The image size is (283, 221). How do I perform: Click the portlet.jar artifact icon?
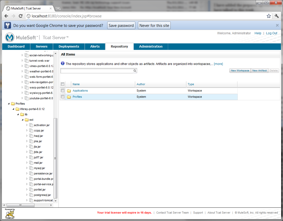[31, 190]
